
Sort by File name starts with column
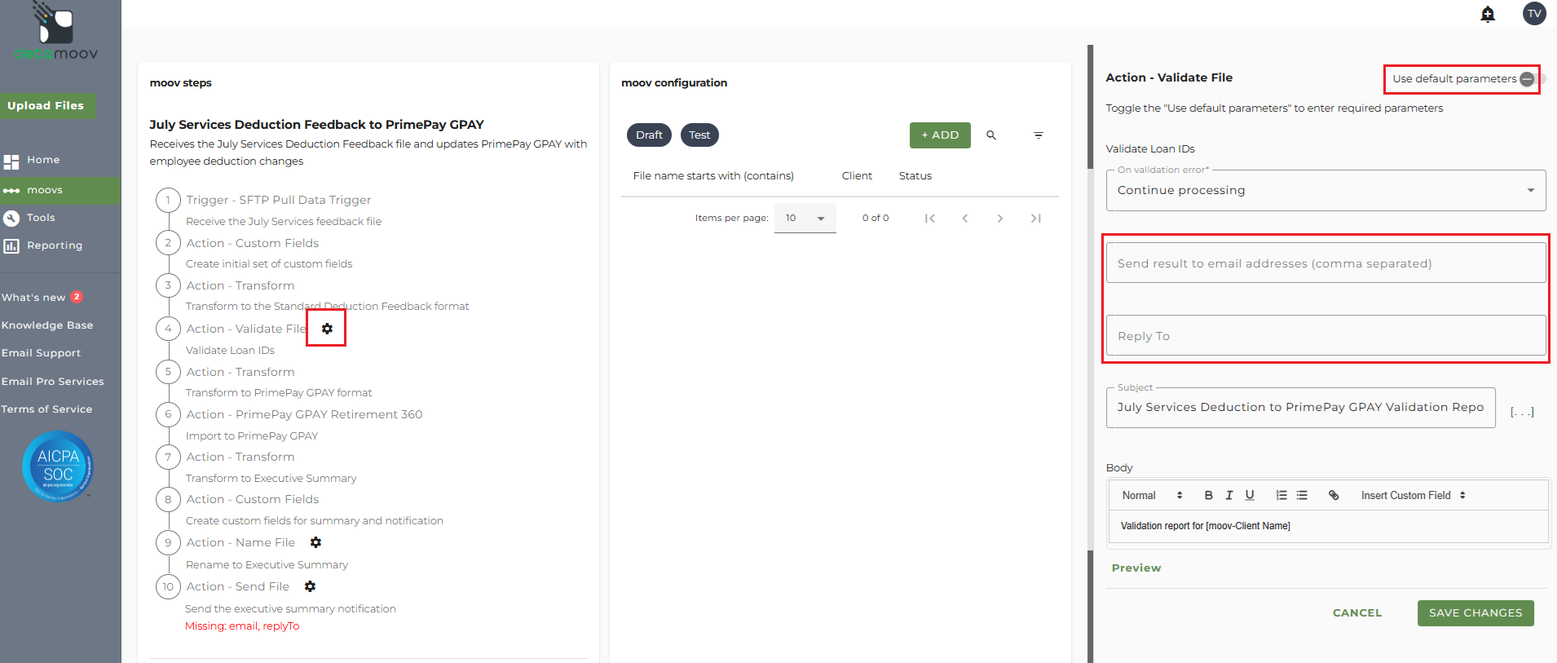713,176
